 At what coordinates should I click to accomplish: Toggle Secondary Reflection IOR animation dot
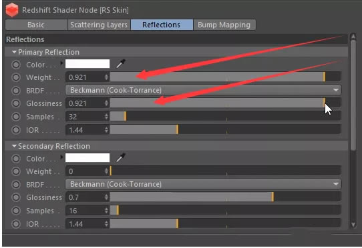pyautogui.click(x=16, y=224)
